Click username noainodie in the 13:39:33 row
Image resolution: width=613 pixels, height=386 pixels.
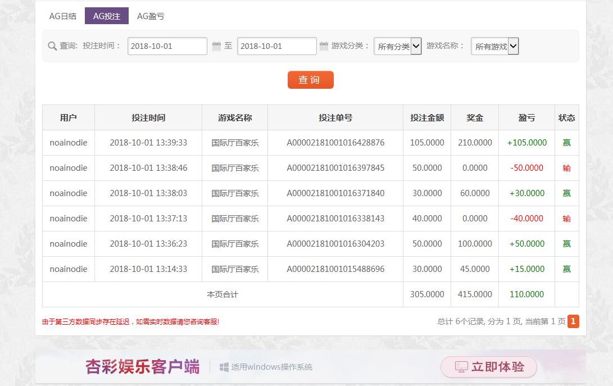click(x=69, y=143)
